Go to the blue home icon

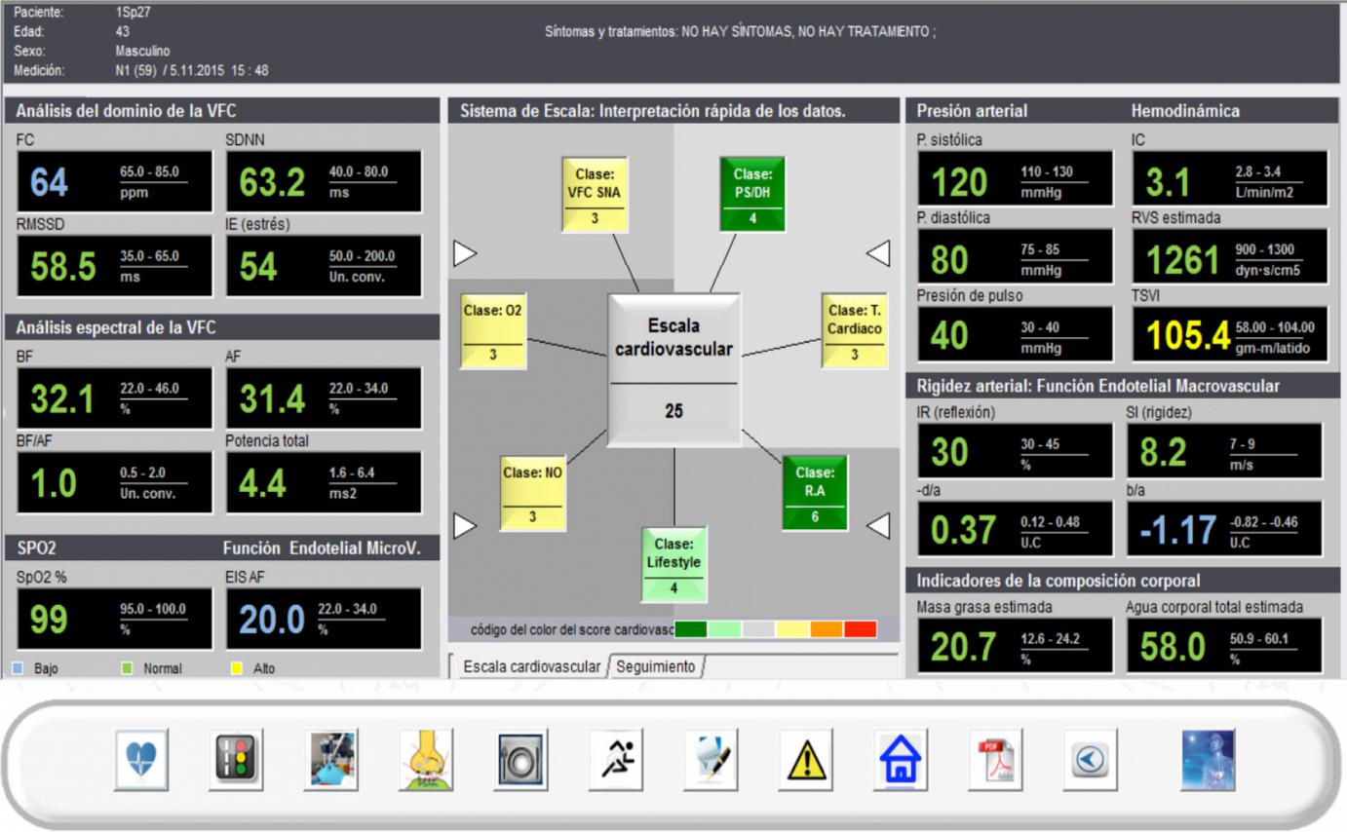900,760
